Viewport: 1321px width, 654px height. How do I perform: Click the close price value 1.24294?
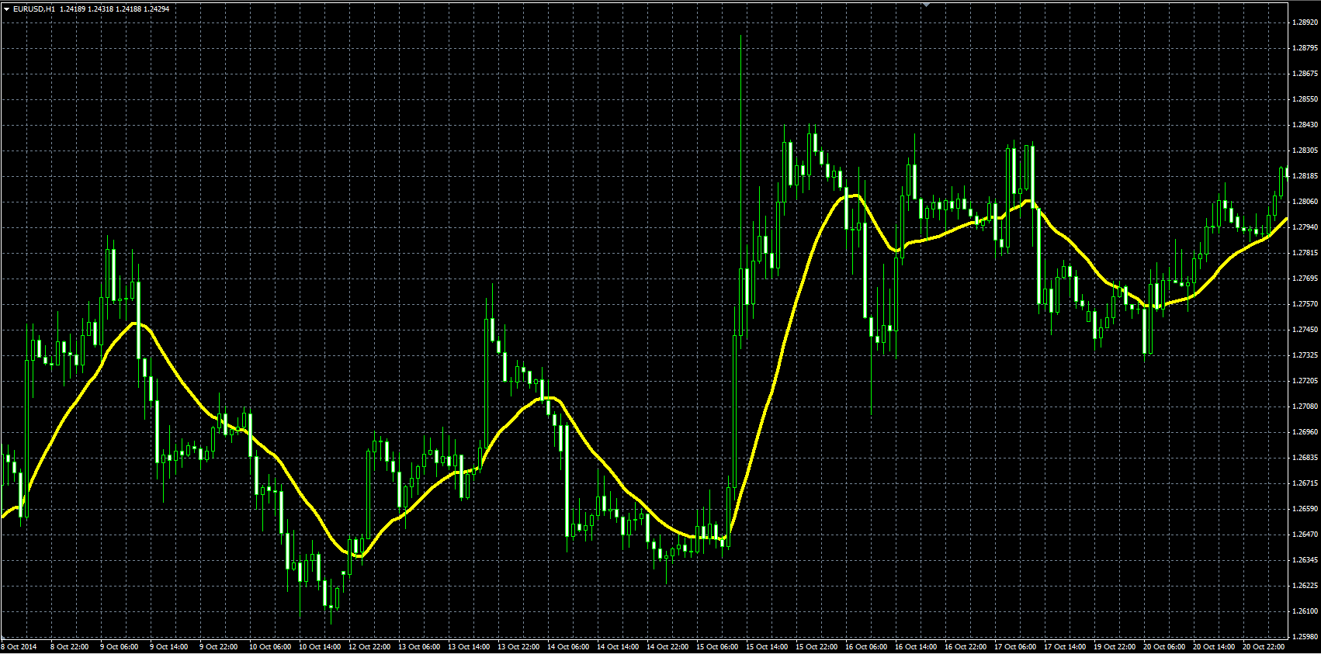point(157,9)
